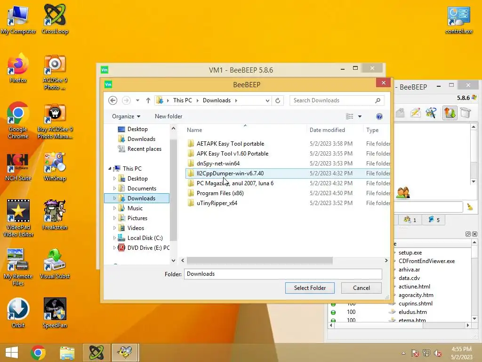Viewport: 482px width, 362px height.
Task: Open the Windows Start button
Action: pyautogui.click(x=12, y=353)
